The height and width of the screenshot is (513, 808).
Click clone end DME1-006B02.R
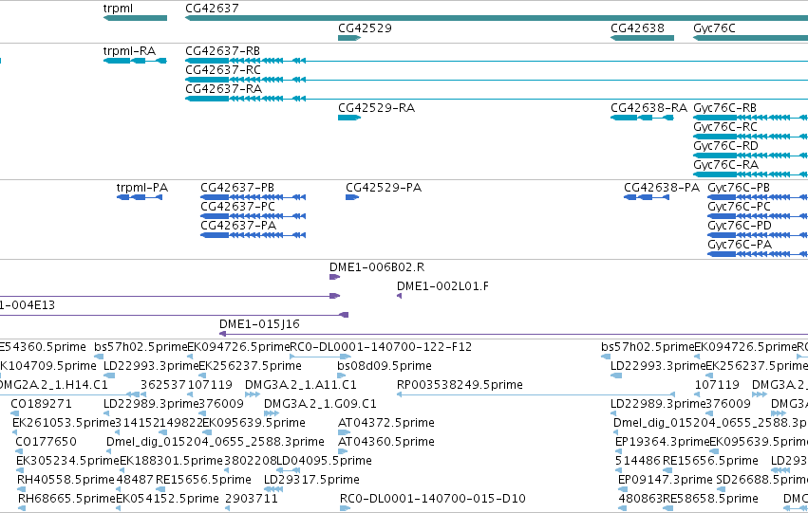(x=334, y=277)
